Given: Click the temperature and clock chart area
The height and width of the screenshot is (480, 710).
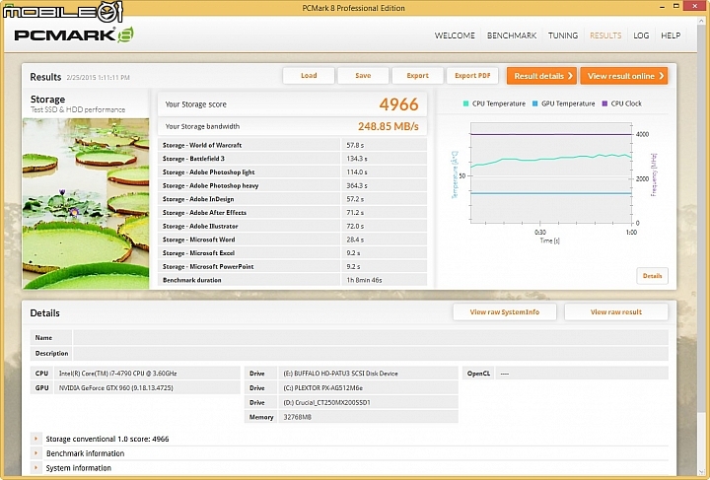Looking at the screenshot, I should tap(551, 172).
